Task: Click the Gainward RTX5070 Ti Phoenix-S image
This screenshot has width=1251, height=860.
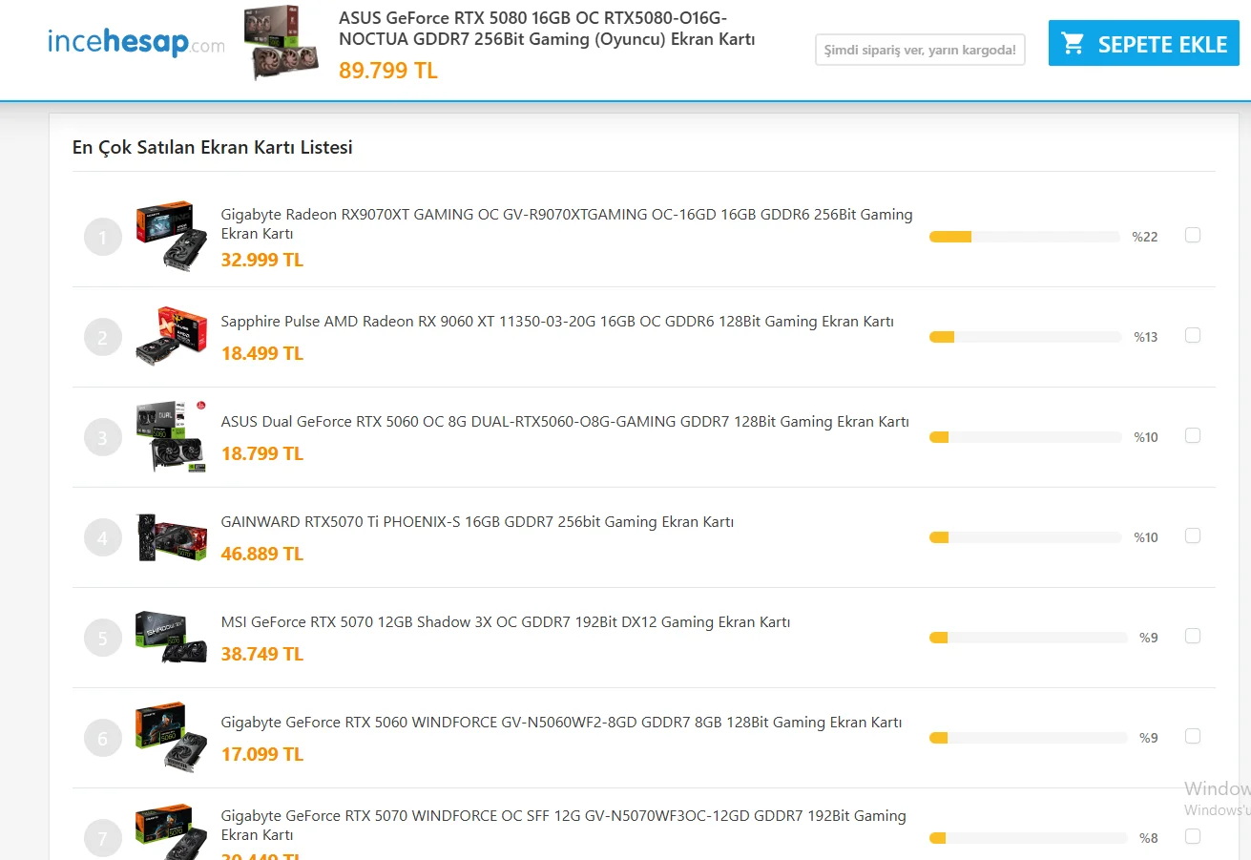Action: 172,536
